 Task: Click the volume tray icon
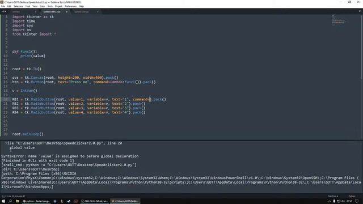click(x=343, y=201)
